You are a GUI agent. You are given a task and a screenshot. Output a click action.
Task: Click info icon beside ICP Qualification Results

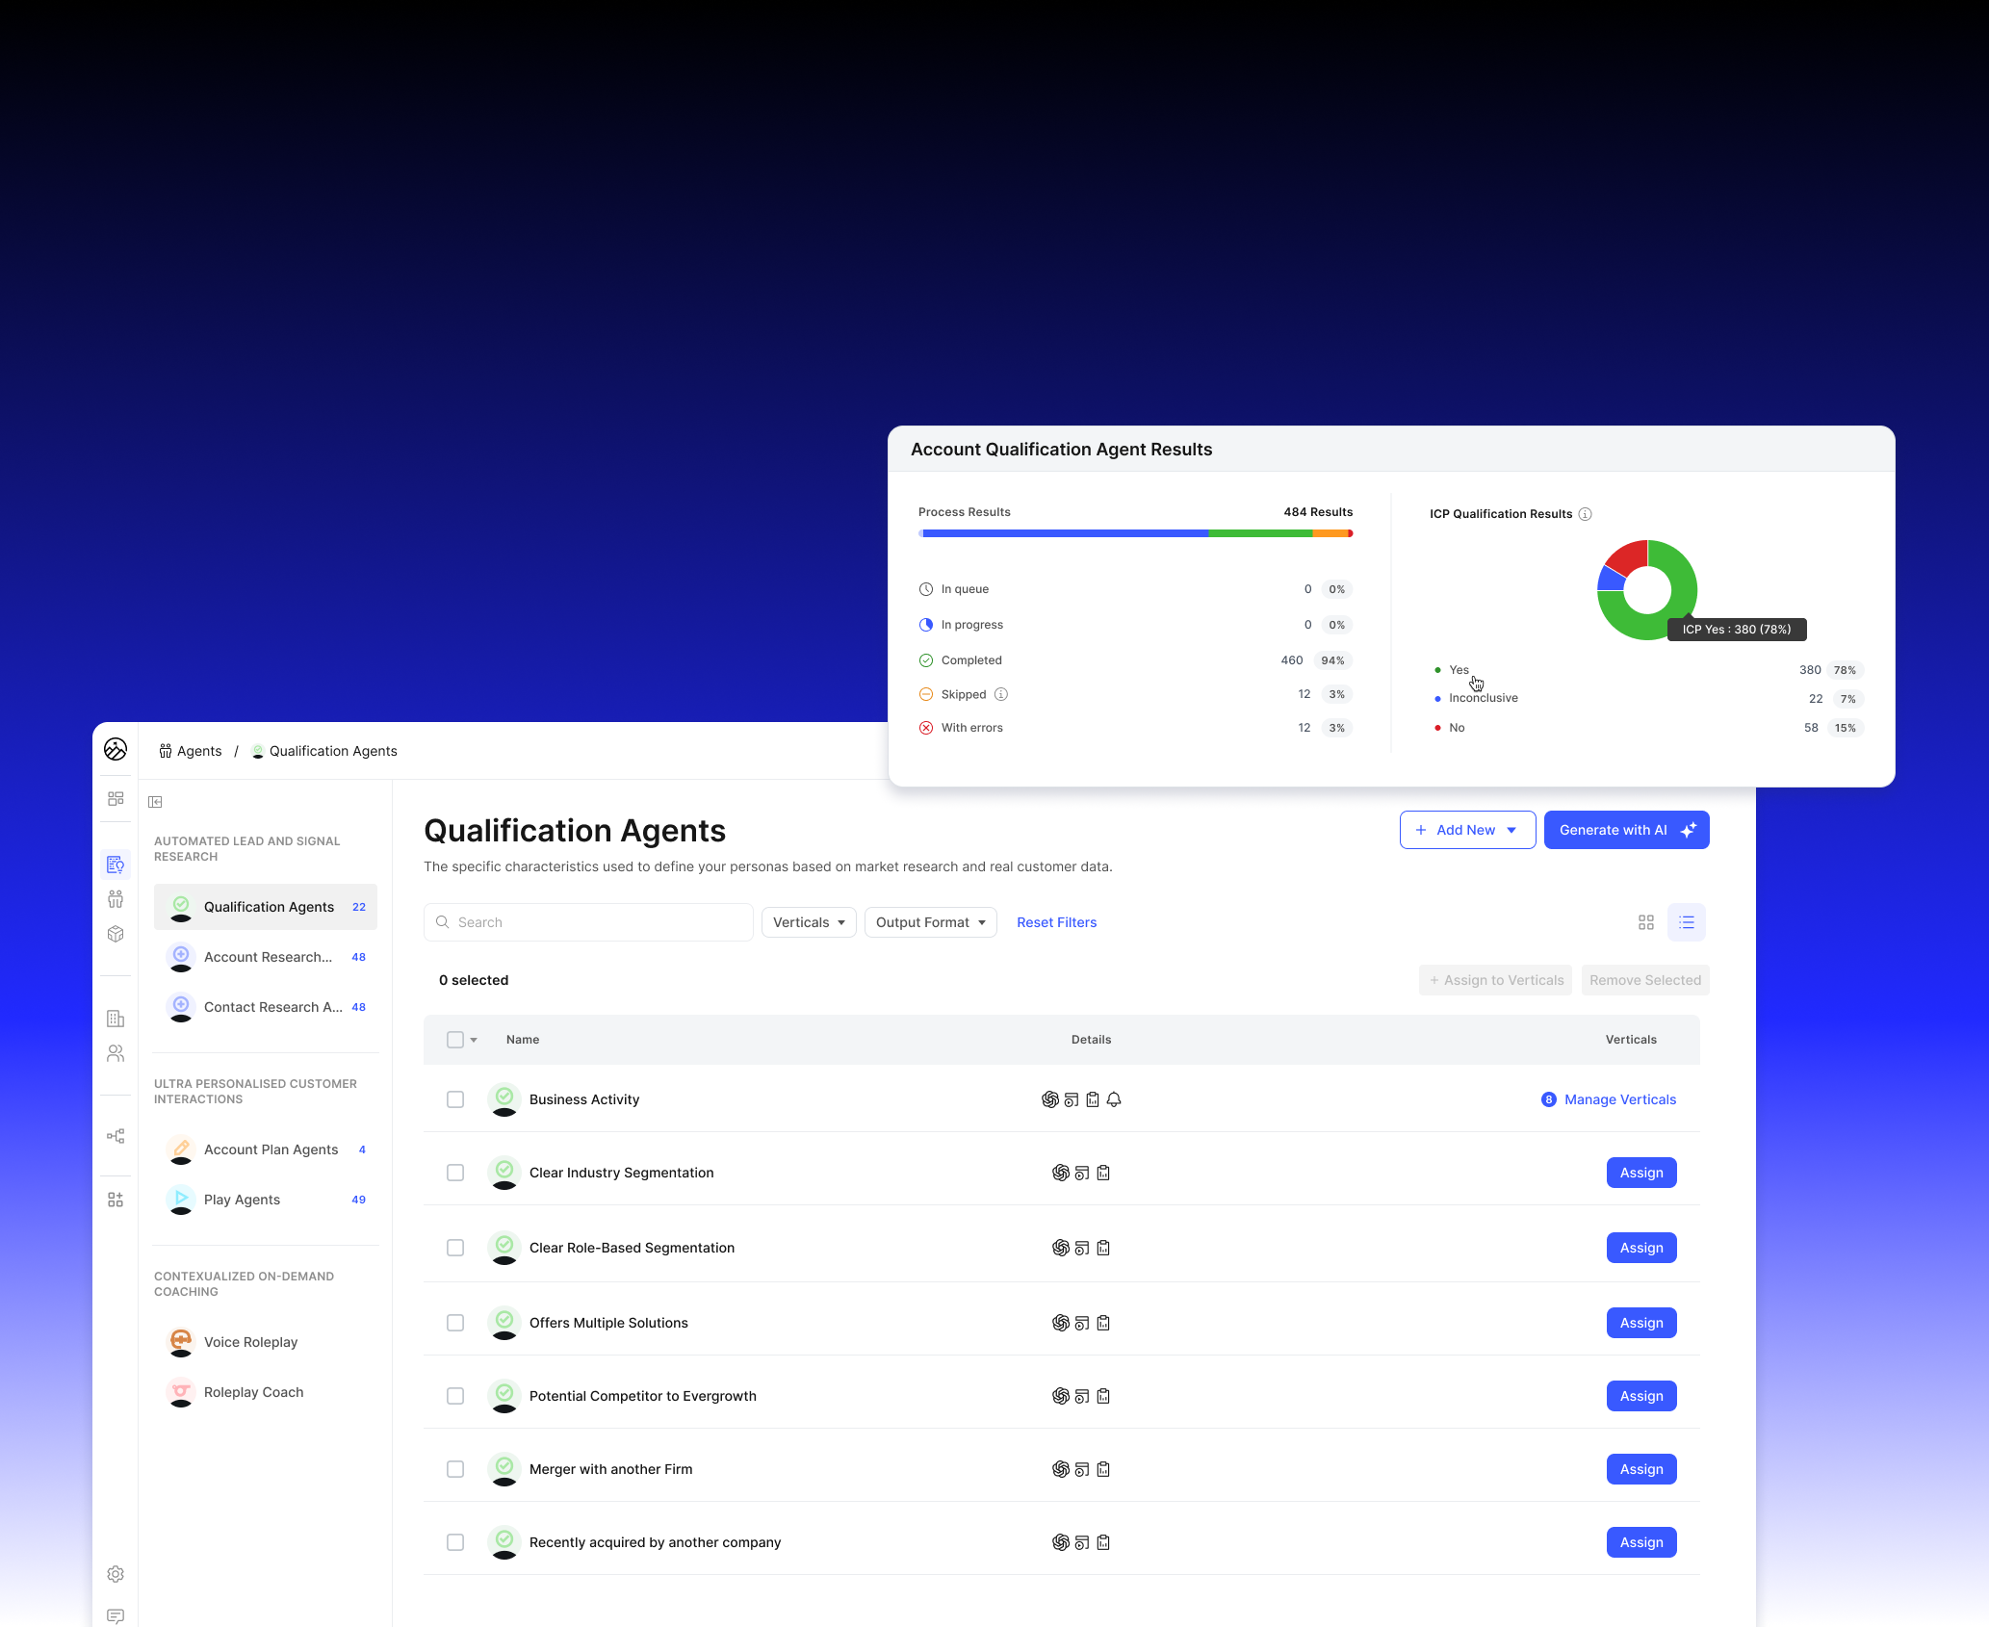pyautogui.click(x=1586, y=514)
